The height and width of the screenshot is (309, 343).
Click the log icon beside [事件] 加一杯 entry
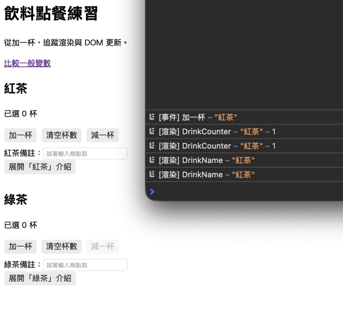pos(152,117)
